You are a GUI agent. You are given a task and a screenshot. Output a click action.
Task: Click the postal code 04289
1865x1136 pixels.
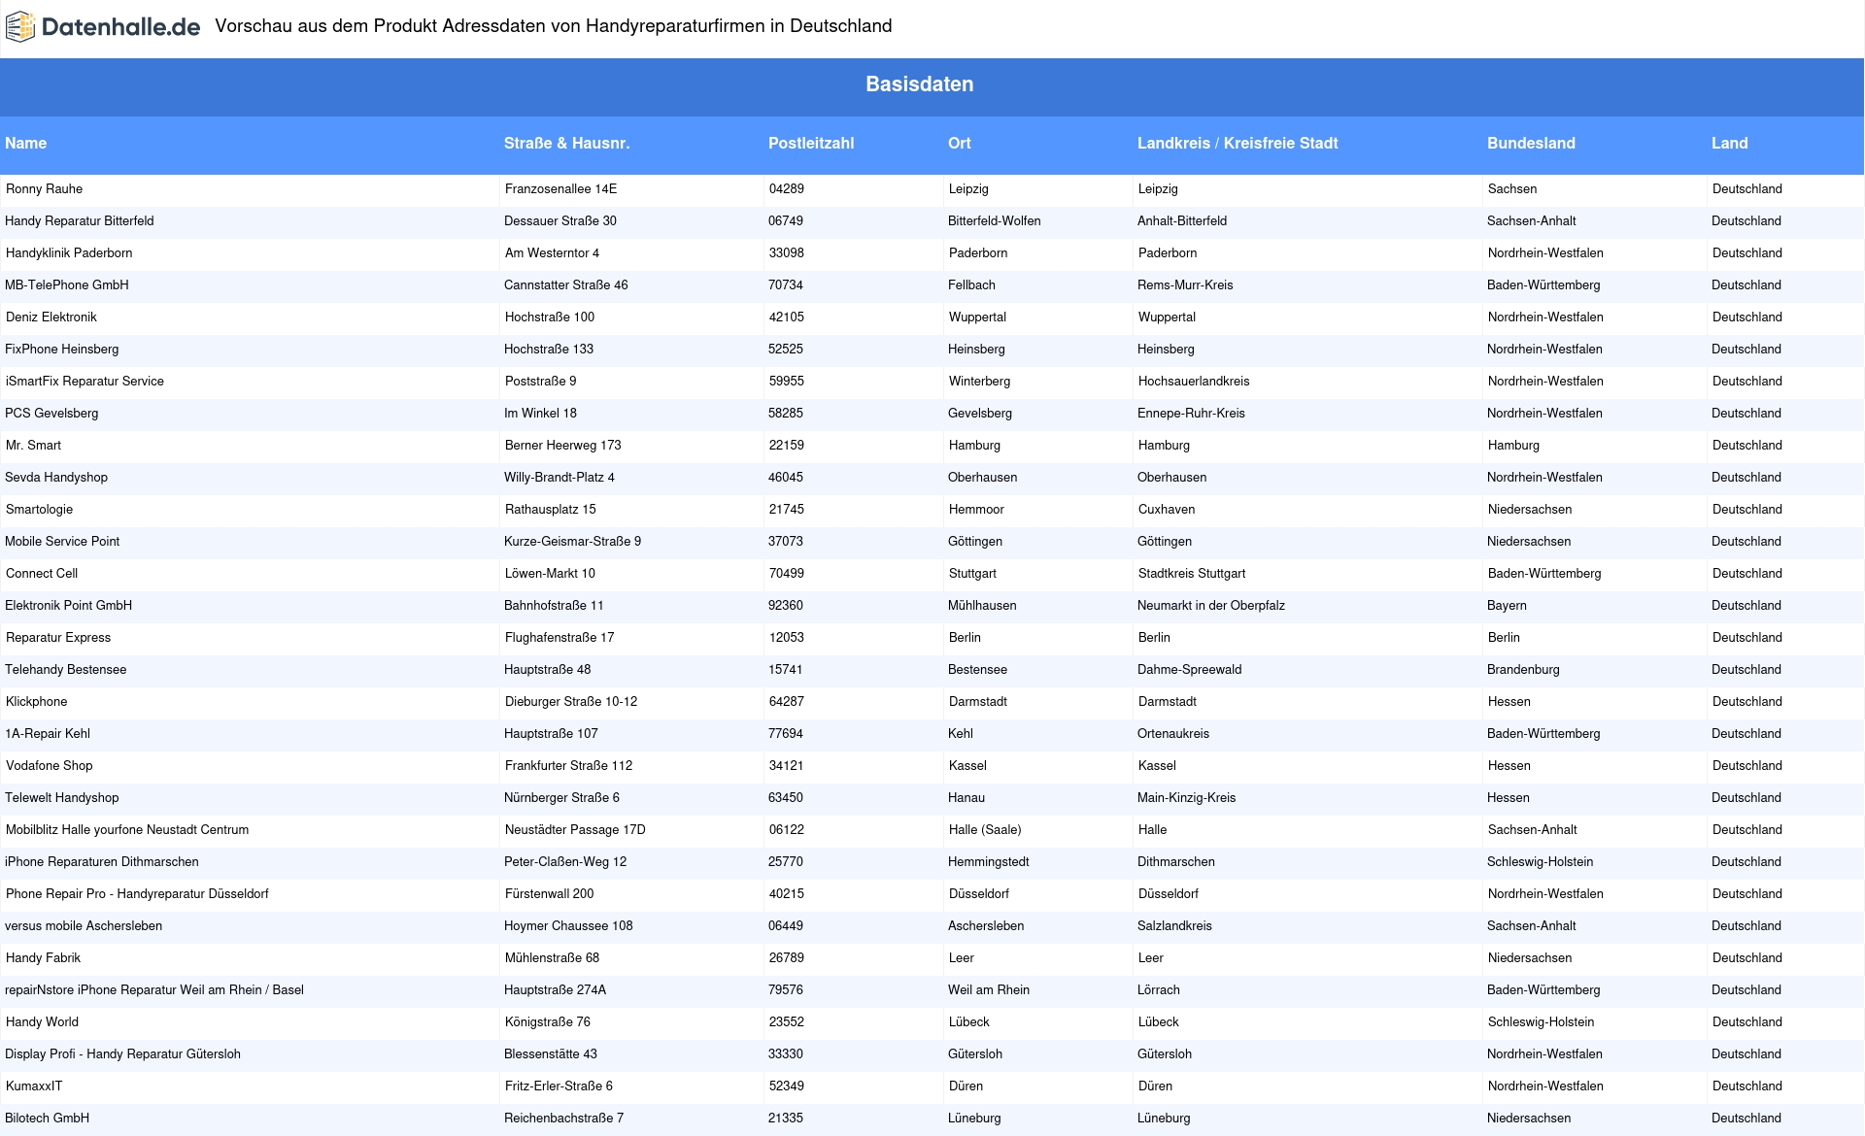pyautogui.click(x=787, y=189)
